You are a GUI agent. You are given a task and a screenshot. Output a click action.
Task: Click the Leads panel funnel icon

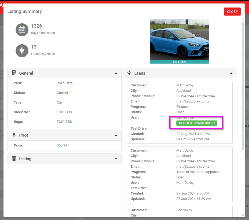click(129, 73)
